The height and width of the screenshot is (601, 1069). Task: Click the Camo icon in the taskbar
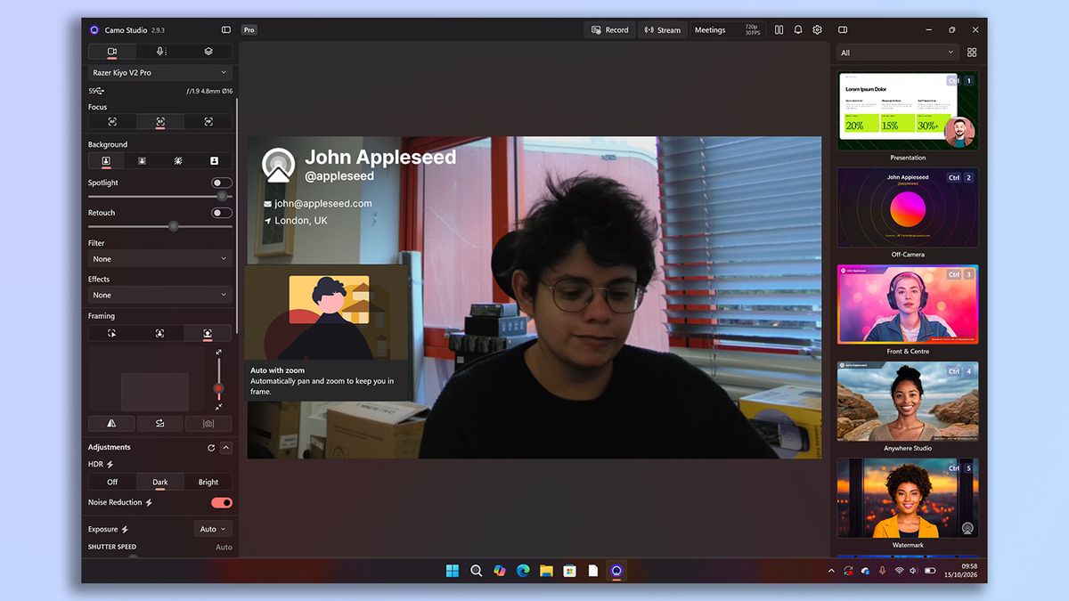[616, 571]
